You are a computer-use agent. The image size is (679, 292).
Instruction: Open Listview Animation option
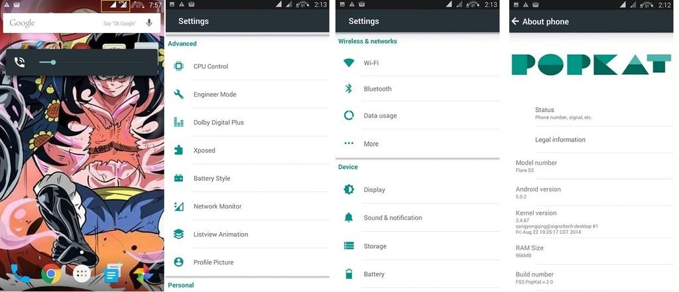click(247, 234)
